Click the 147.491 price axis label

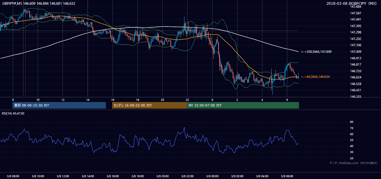(x=355, y=19)
